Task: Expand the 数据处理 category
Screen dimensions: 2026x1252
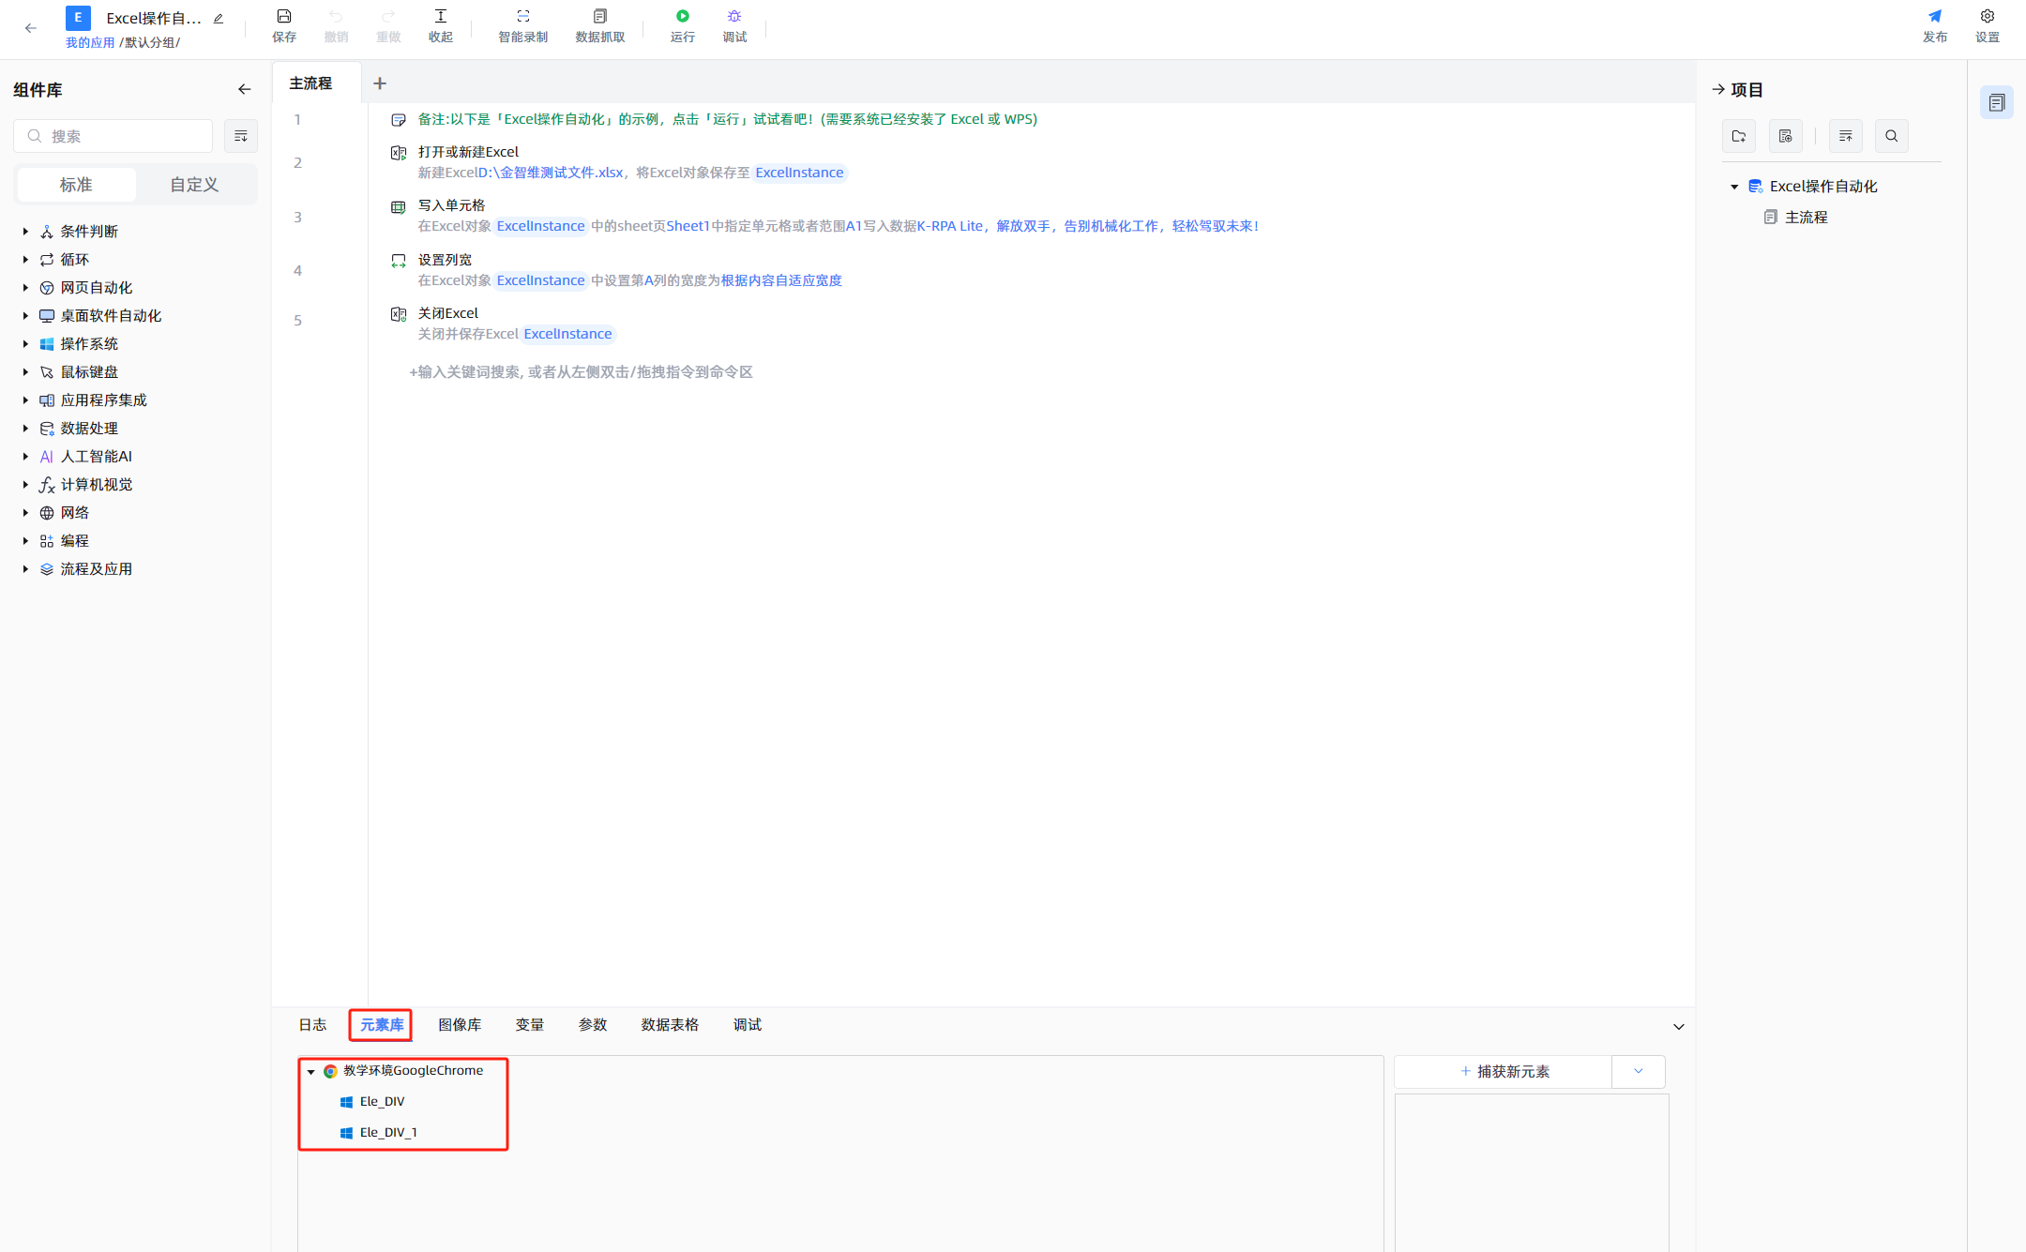Action: (25, 429)
